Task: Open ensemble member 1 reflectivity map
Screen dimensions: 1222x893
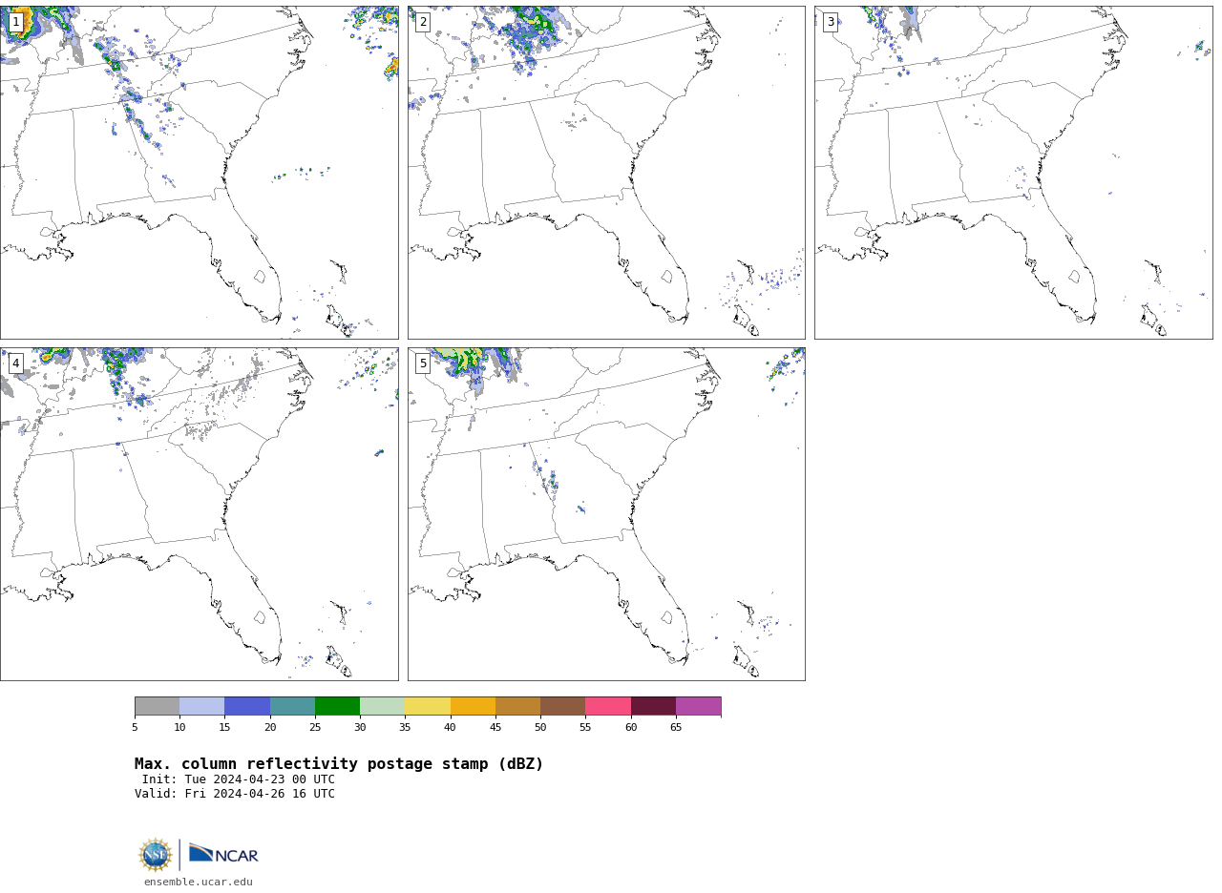Action: point(200,173)
